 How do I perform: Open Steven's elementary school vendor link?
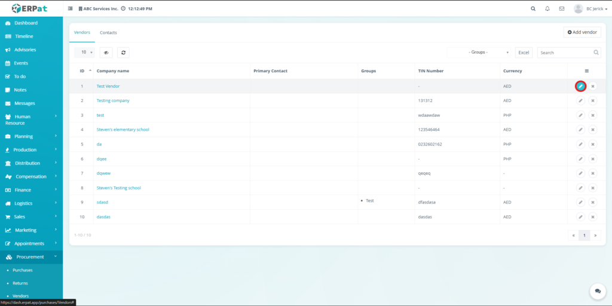click(123, 129)
